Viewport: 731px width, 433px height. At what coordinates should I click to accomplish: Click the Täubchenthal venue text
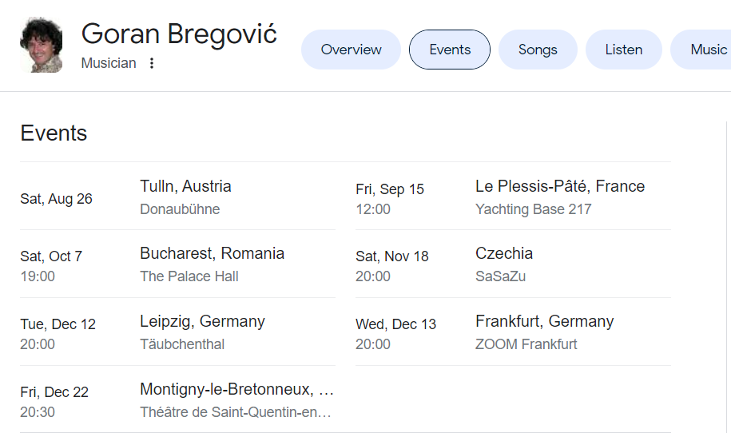pos(182,344)
